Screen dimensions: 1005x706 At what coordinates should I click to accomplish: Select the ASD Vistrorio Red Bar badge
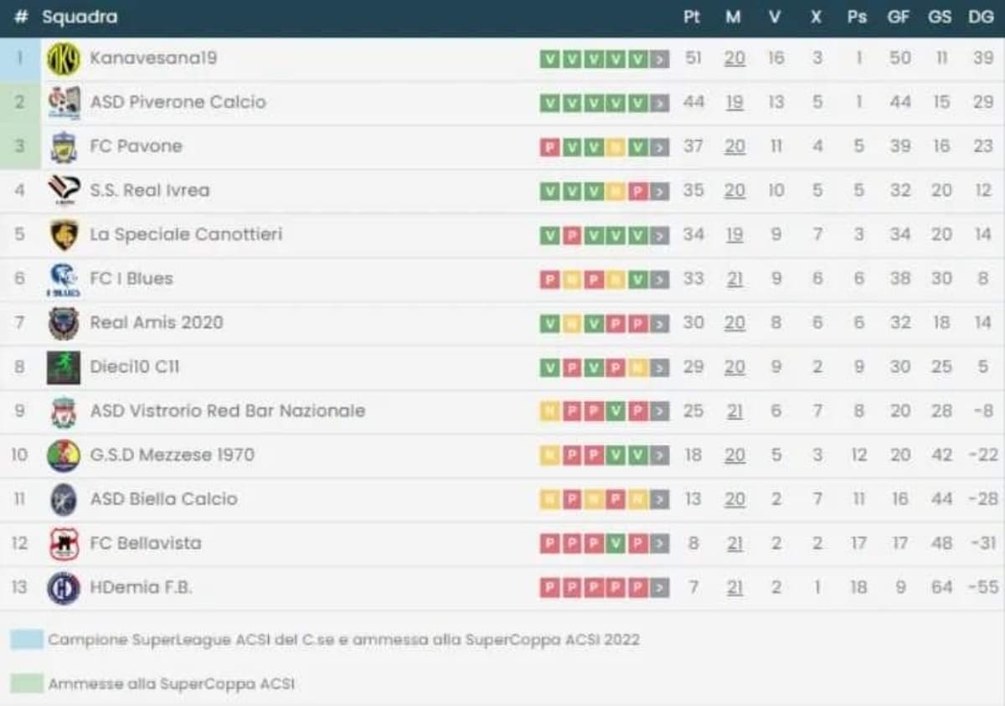64,410
